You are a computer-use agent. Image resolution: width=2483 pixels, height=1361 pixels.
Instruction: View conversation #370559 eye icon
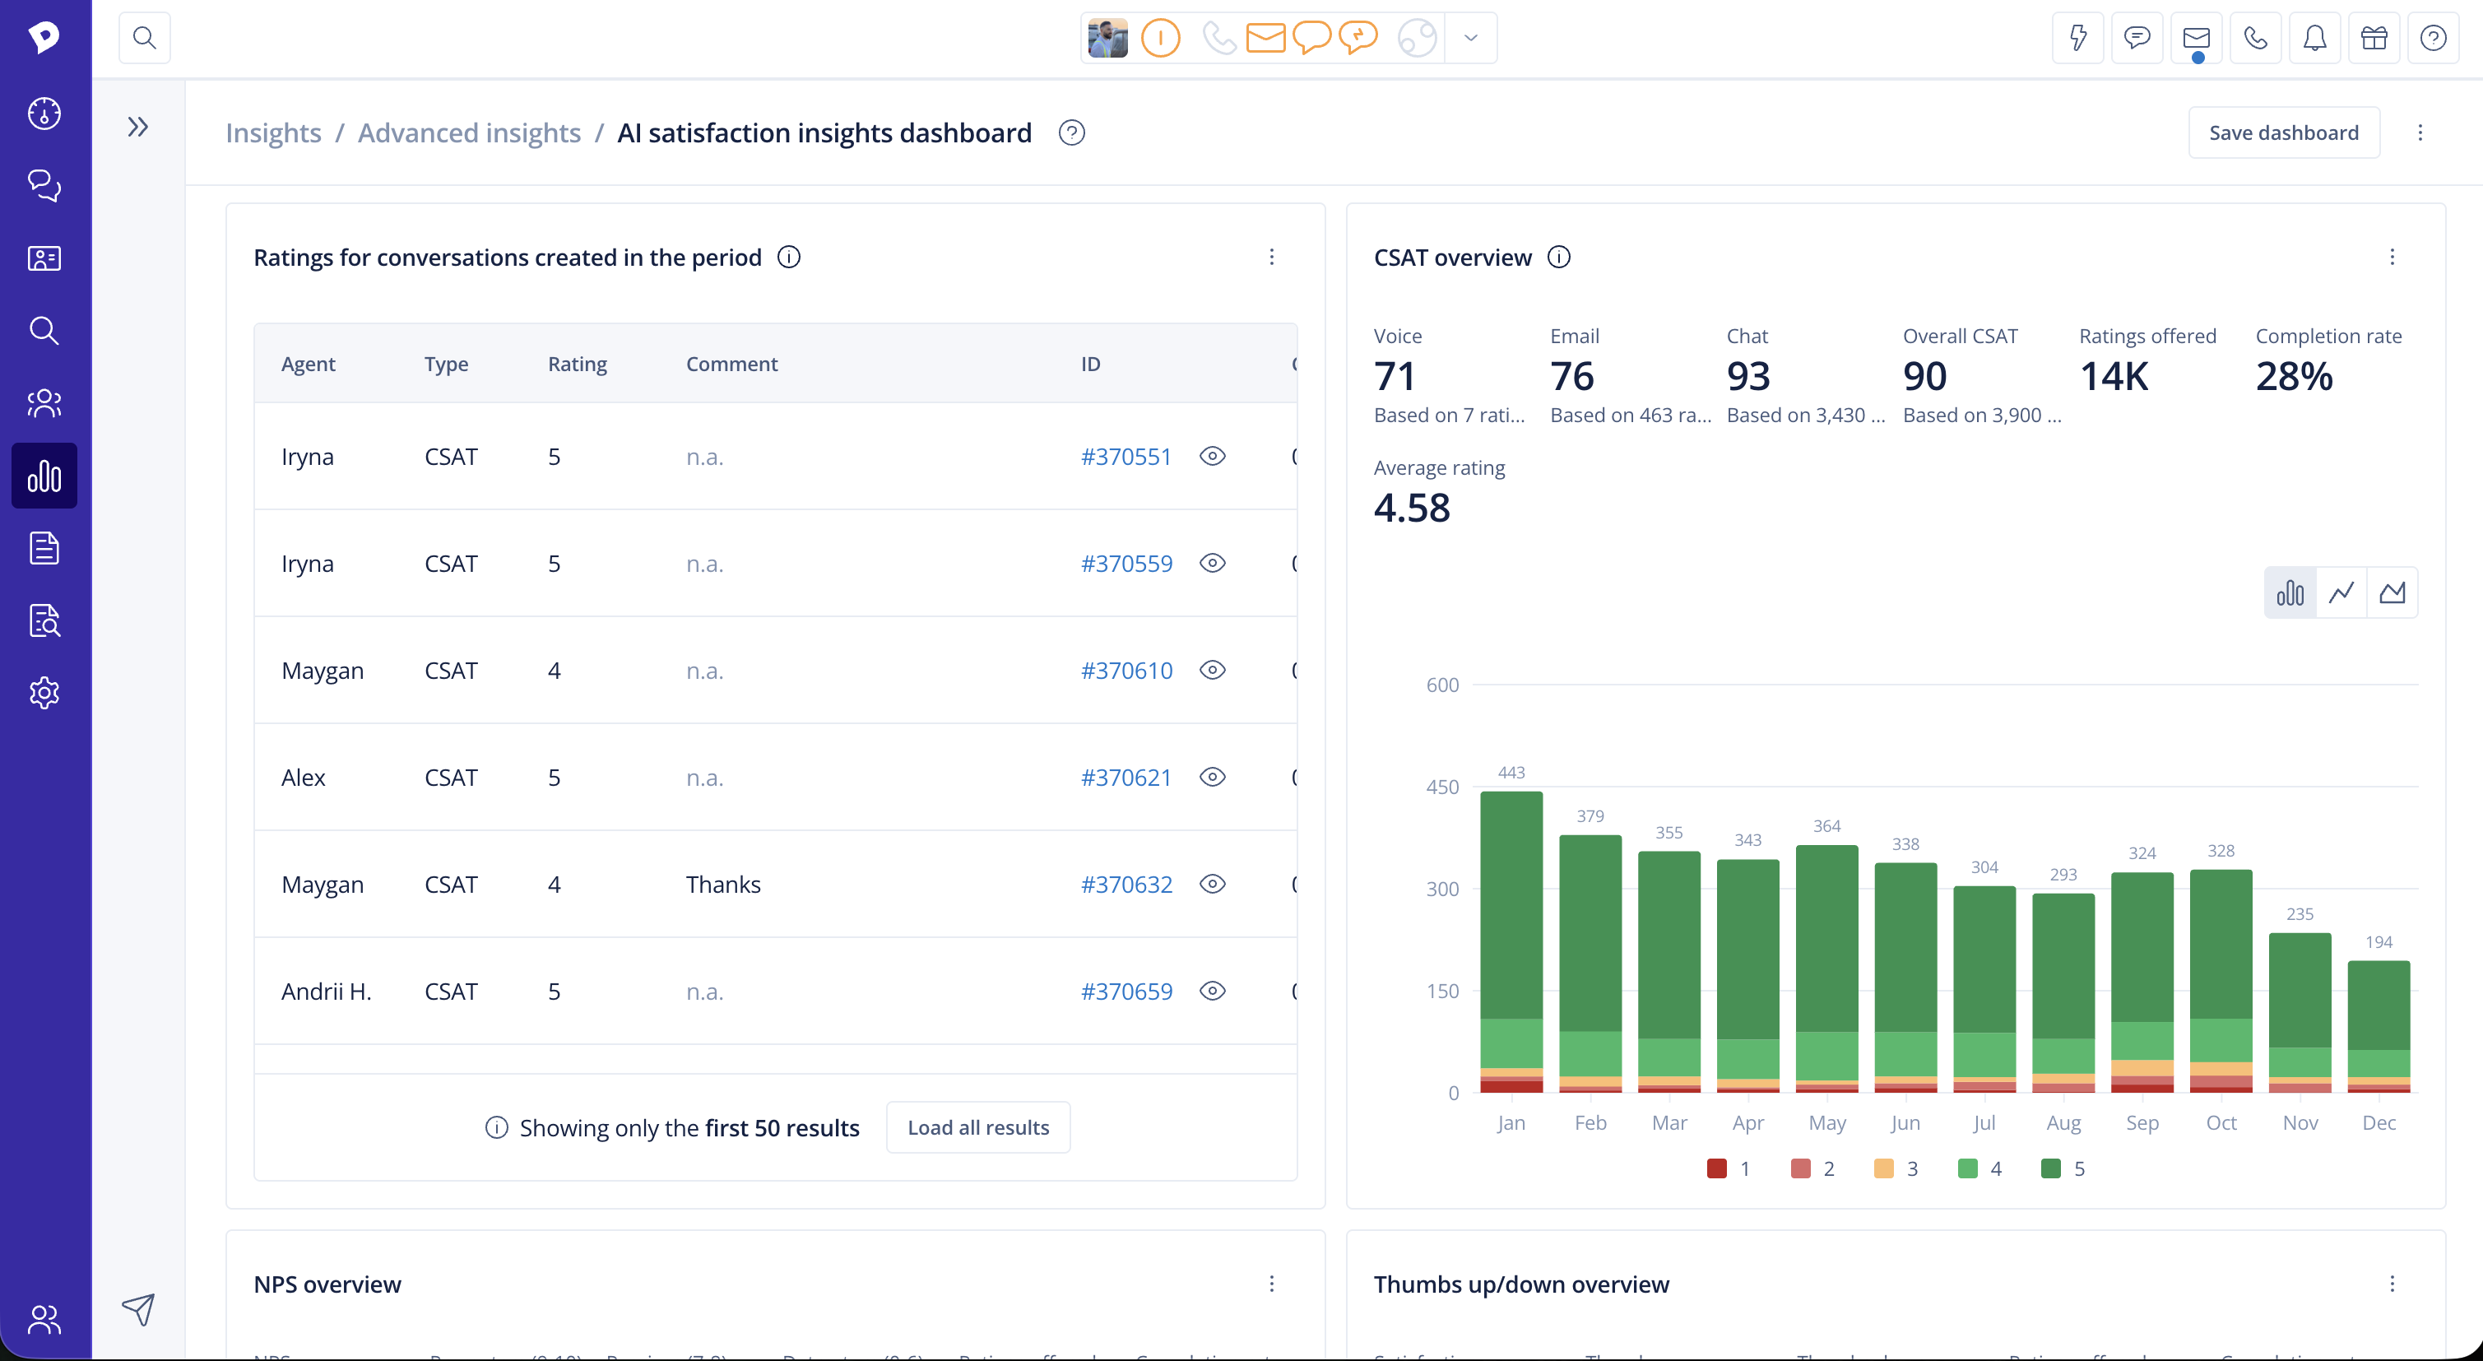coord(1213,563)
